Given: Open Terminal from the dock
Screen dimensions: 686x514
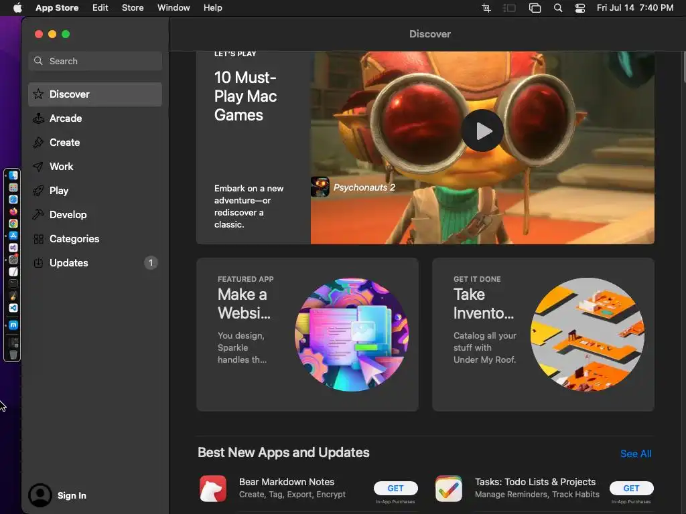Looking at the screenshot, I should coord(13,284).
